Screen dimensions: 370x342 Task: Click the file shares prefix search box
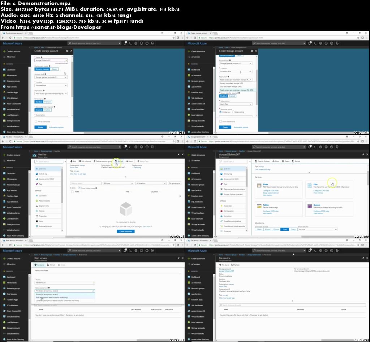(x=292, y=305)
